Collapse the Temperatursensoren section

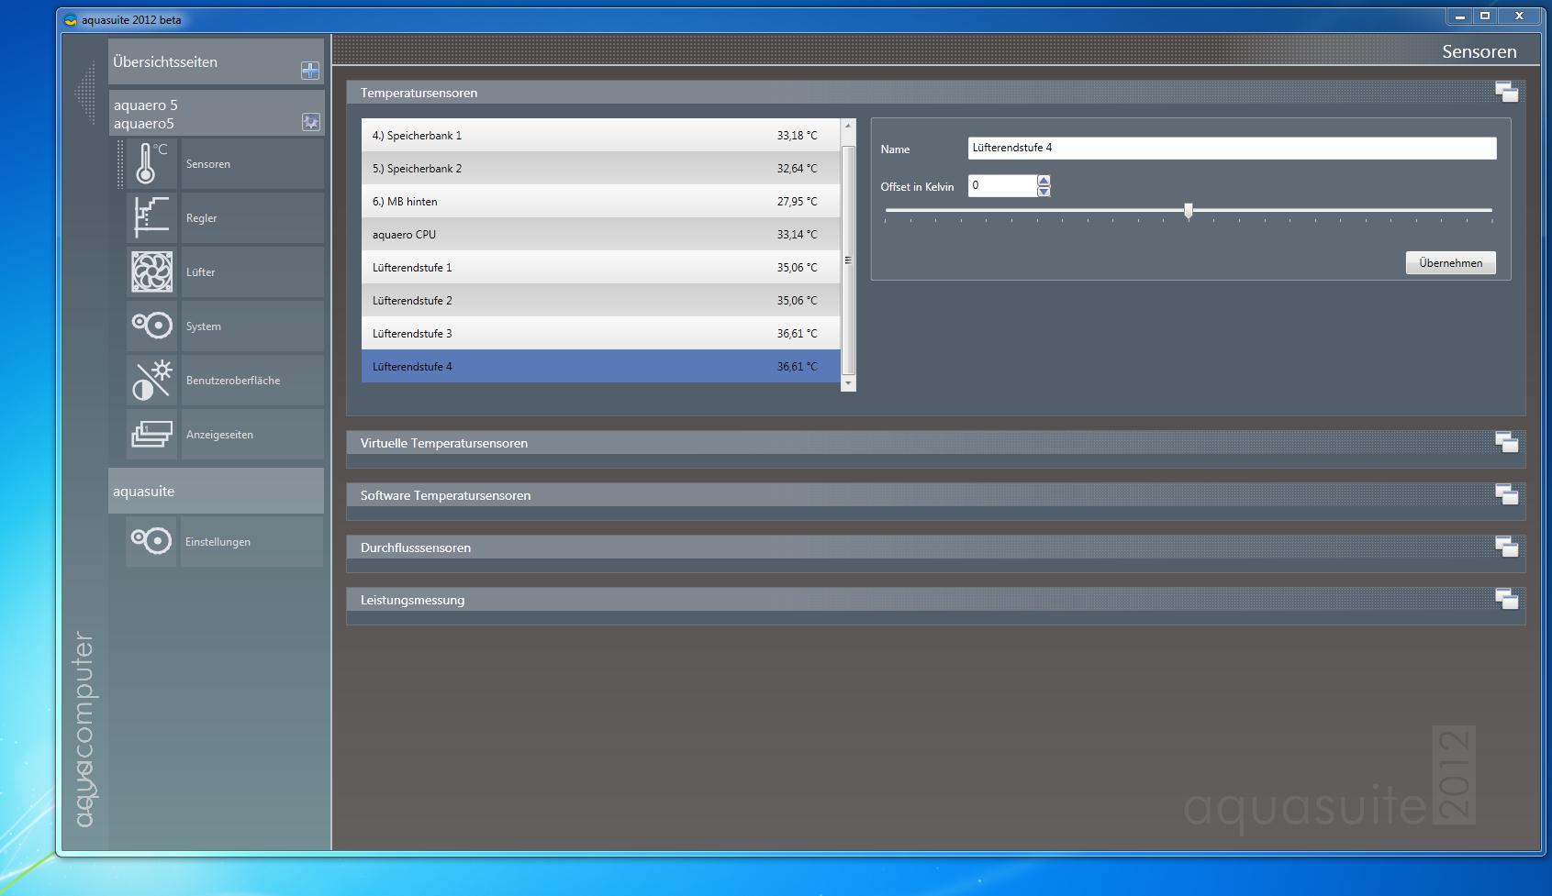click(x=1506, y=92)
